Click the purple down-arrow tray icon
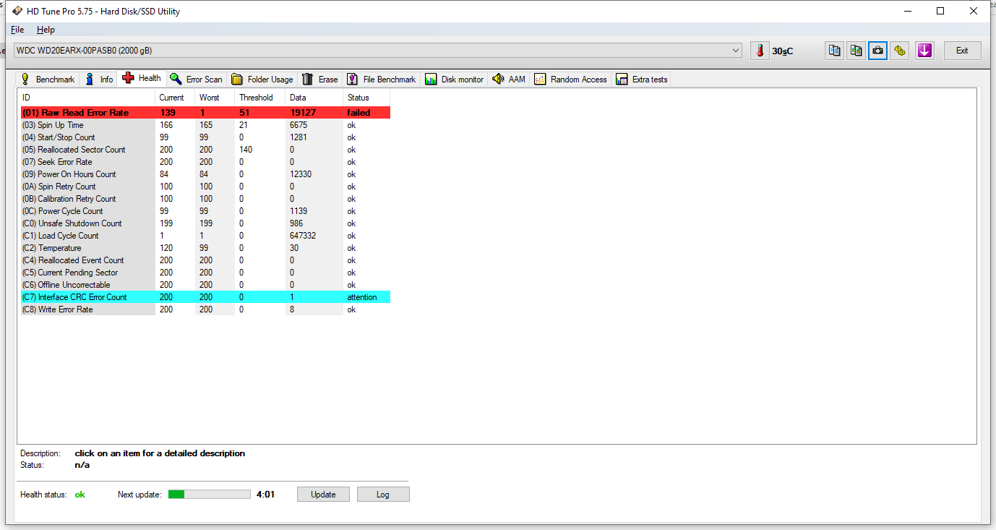 pos(924,51)
